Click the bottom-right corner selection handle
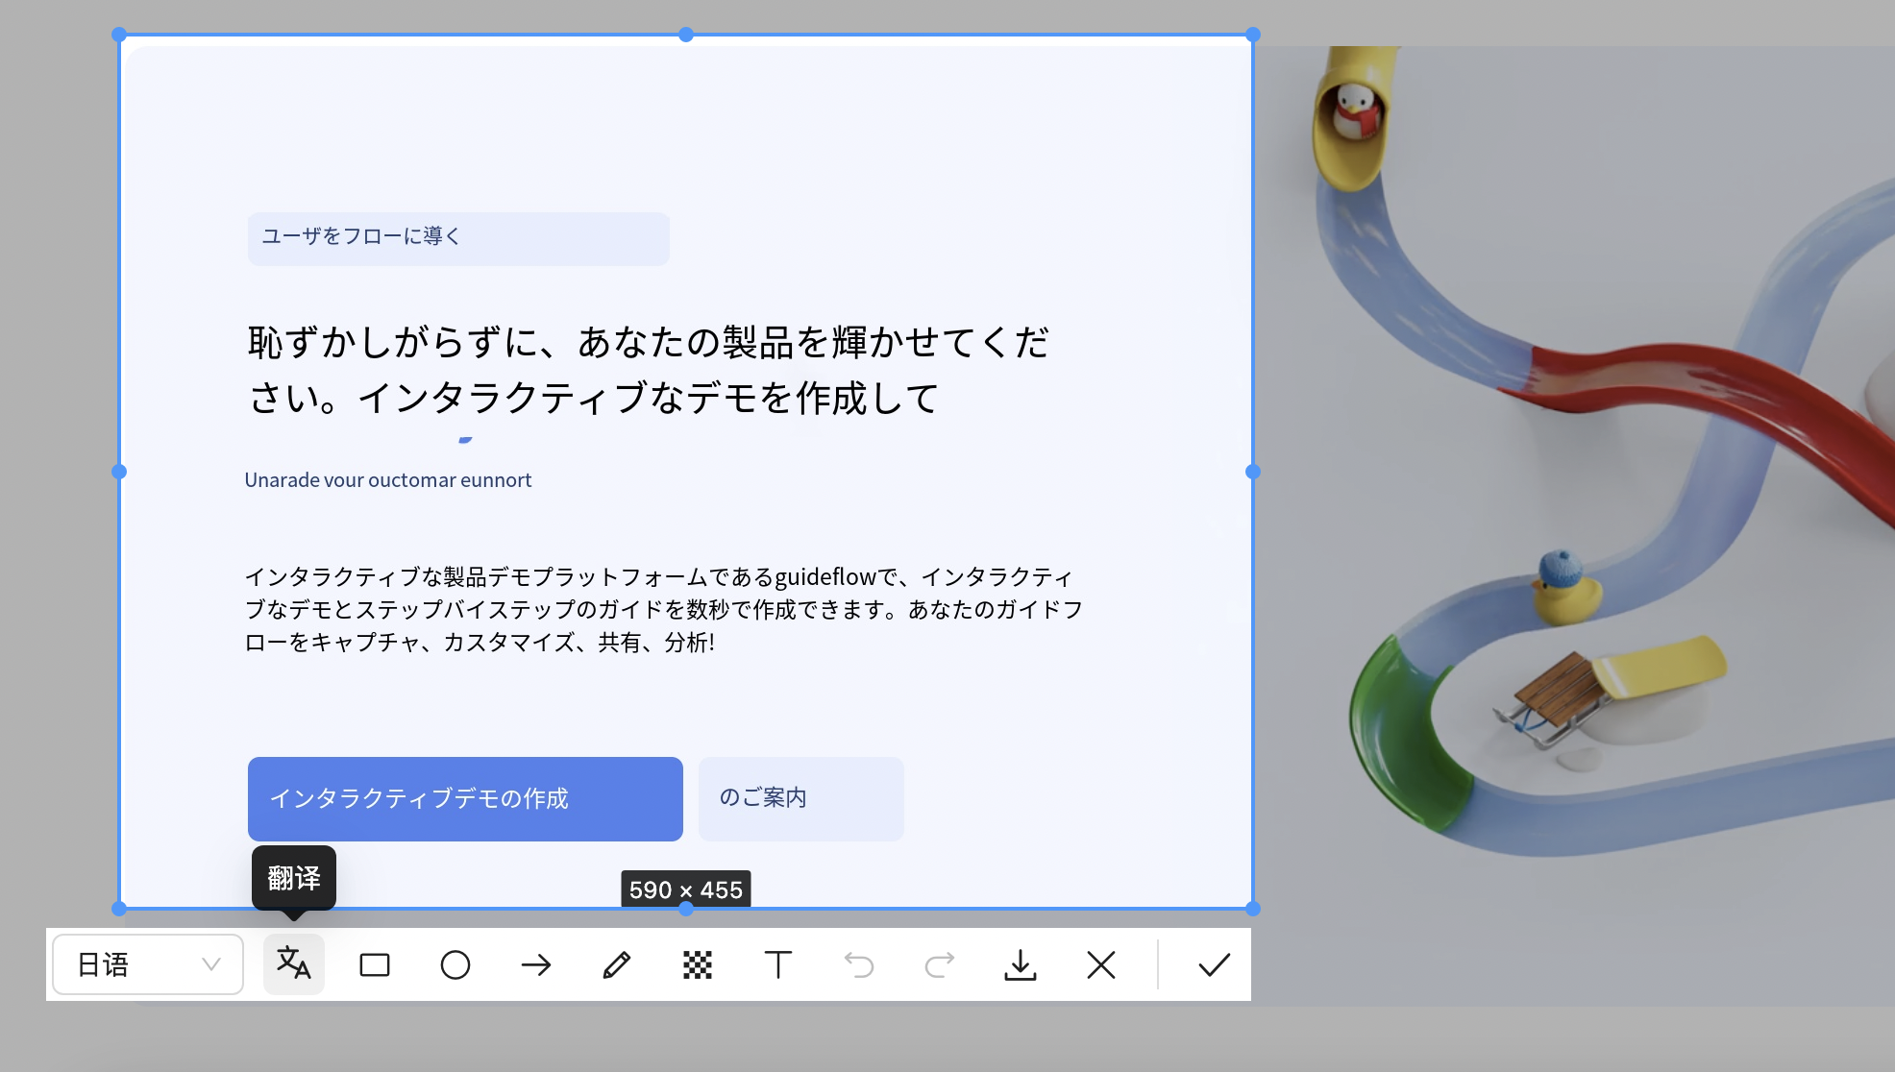Viewport: 1895px width, 1072px height. click(1253, 909)
